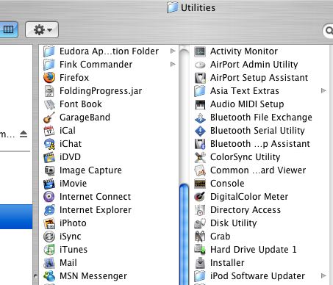Select the AirPort Setup Assistant icon

(200, 78)
